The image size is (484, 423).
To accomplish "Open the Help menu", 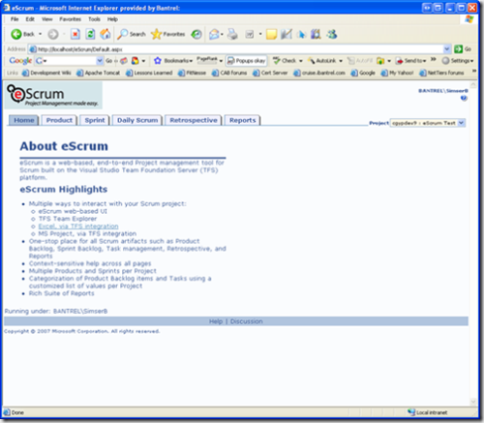I will (112, 19).
